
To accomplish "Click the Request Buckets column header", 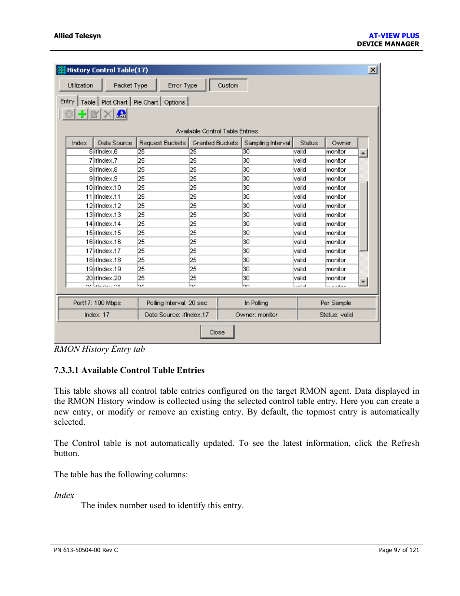I will [162, 143].
